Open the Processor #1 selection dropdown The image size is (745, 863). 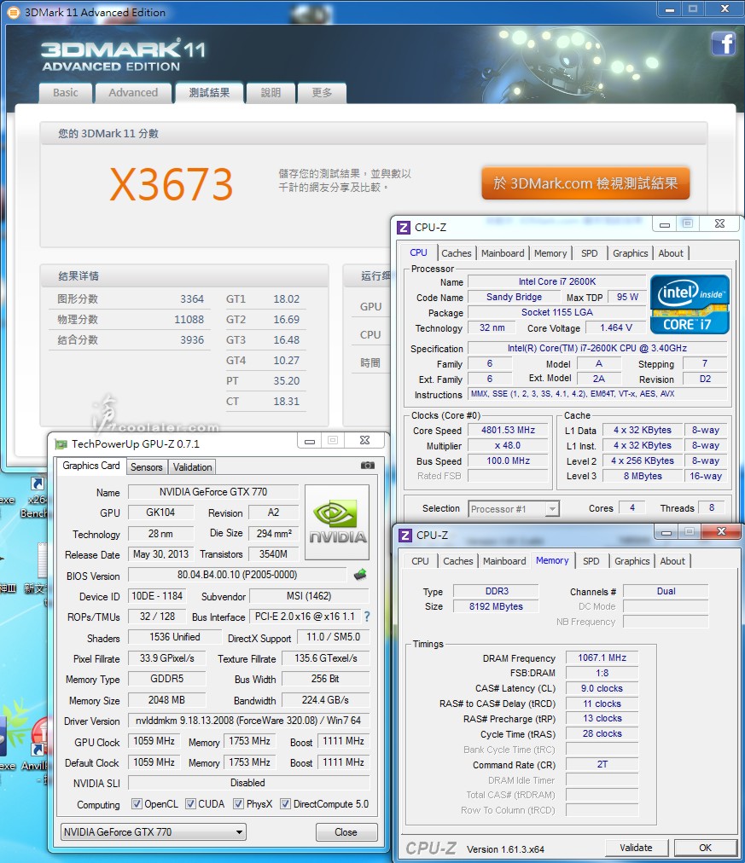514,508
